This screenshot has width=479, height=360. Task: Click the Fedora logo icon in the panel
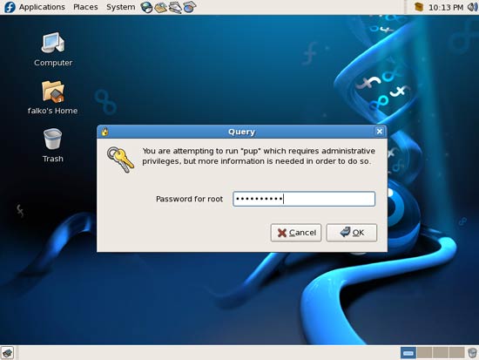[10, 7]
